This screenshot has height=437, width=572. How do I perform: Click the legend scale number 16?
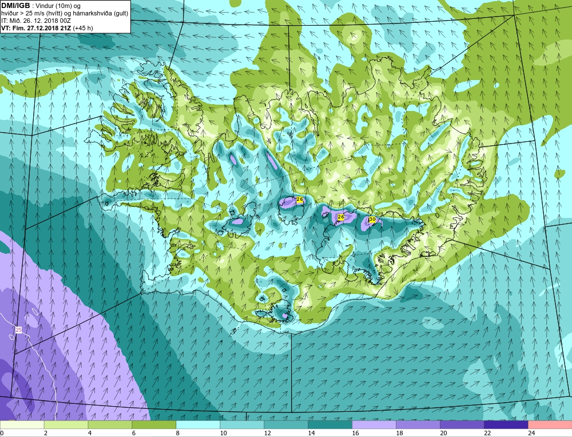pos(355,433)
